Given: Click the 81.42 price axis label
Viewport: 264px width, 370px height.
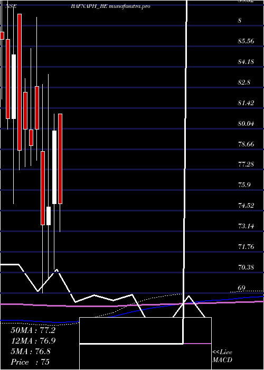Looking at the screenshot, I should coord(246,103).
